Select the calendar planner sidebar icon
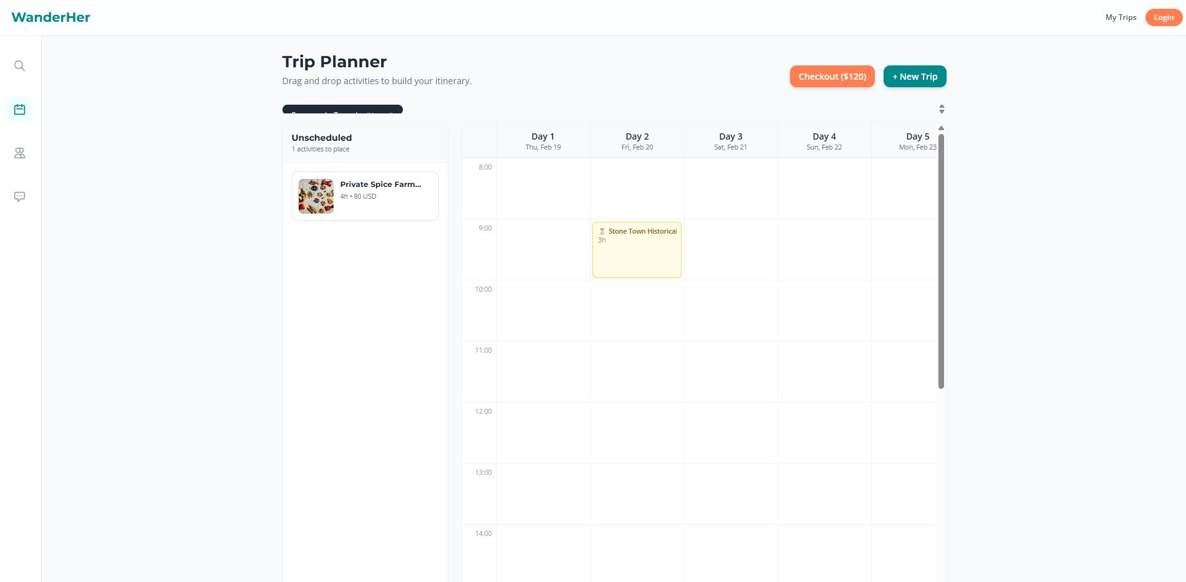Image resolution: width=1186 pixels, height=582 pixels. point(20,110)
